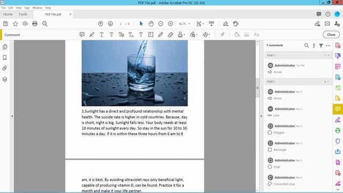The height and width of the screenshot is (193, 343).
Task: Select the Rectangle comment by Administrator
Action: point(298,146)
